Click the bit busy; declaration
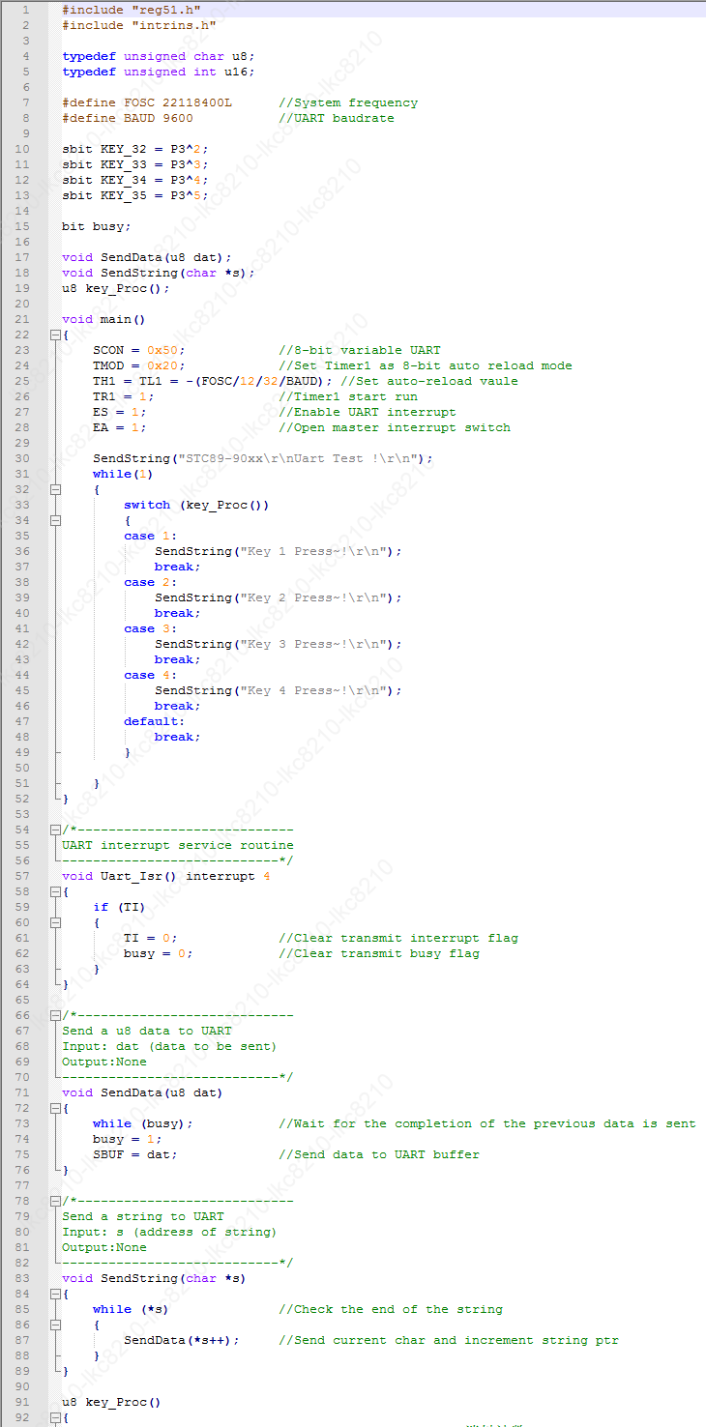The height and width of the screenshot is (1427, 706). tap(97, 226)
